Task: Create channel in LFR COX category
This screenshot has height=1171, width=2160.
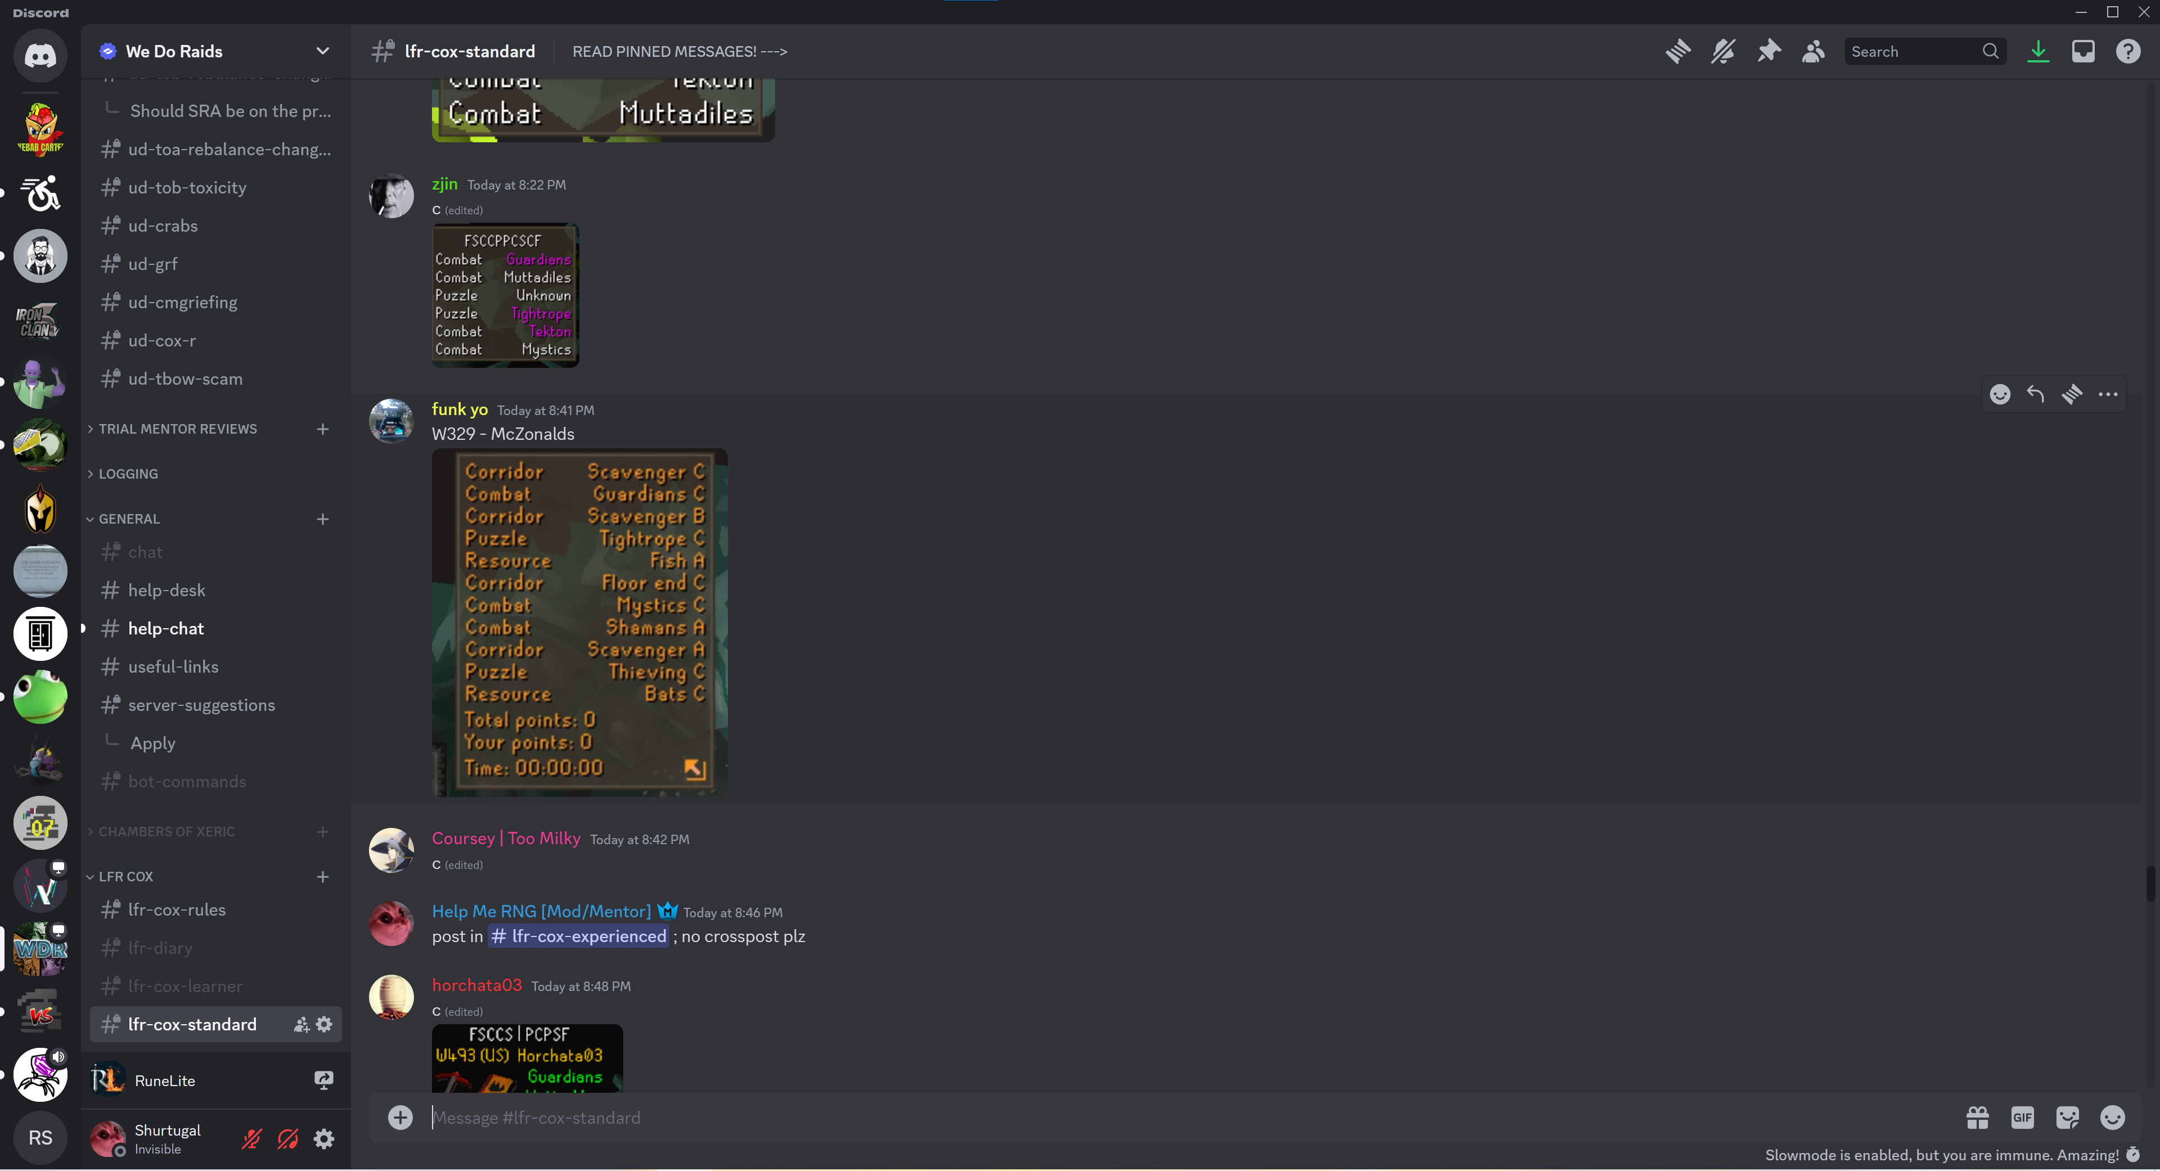Action: 323,877
